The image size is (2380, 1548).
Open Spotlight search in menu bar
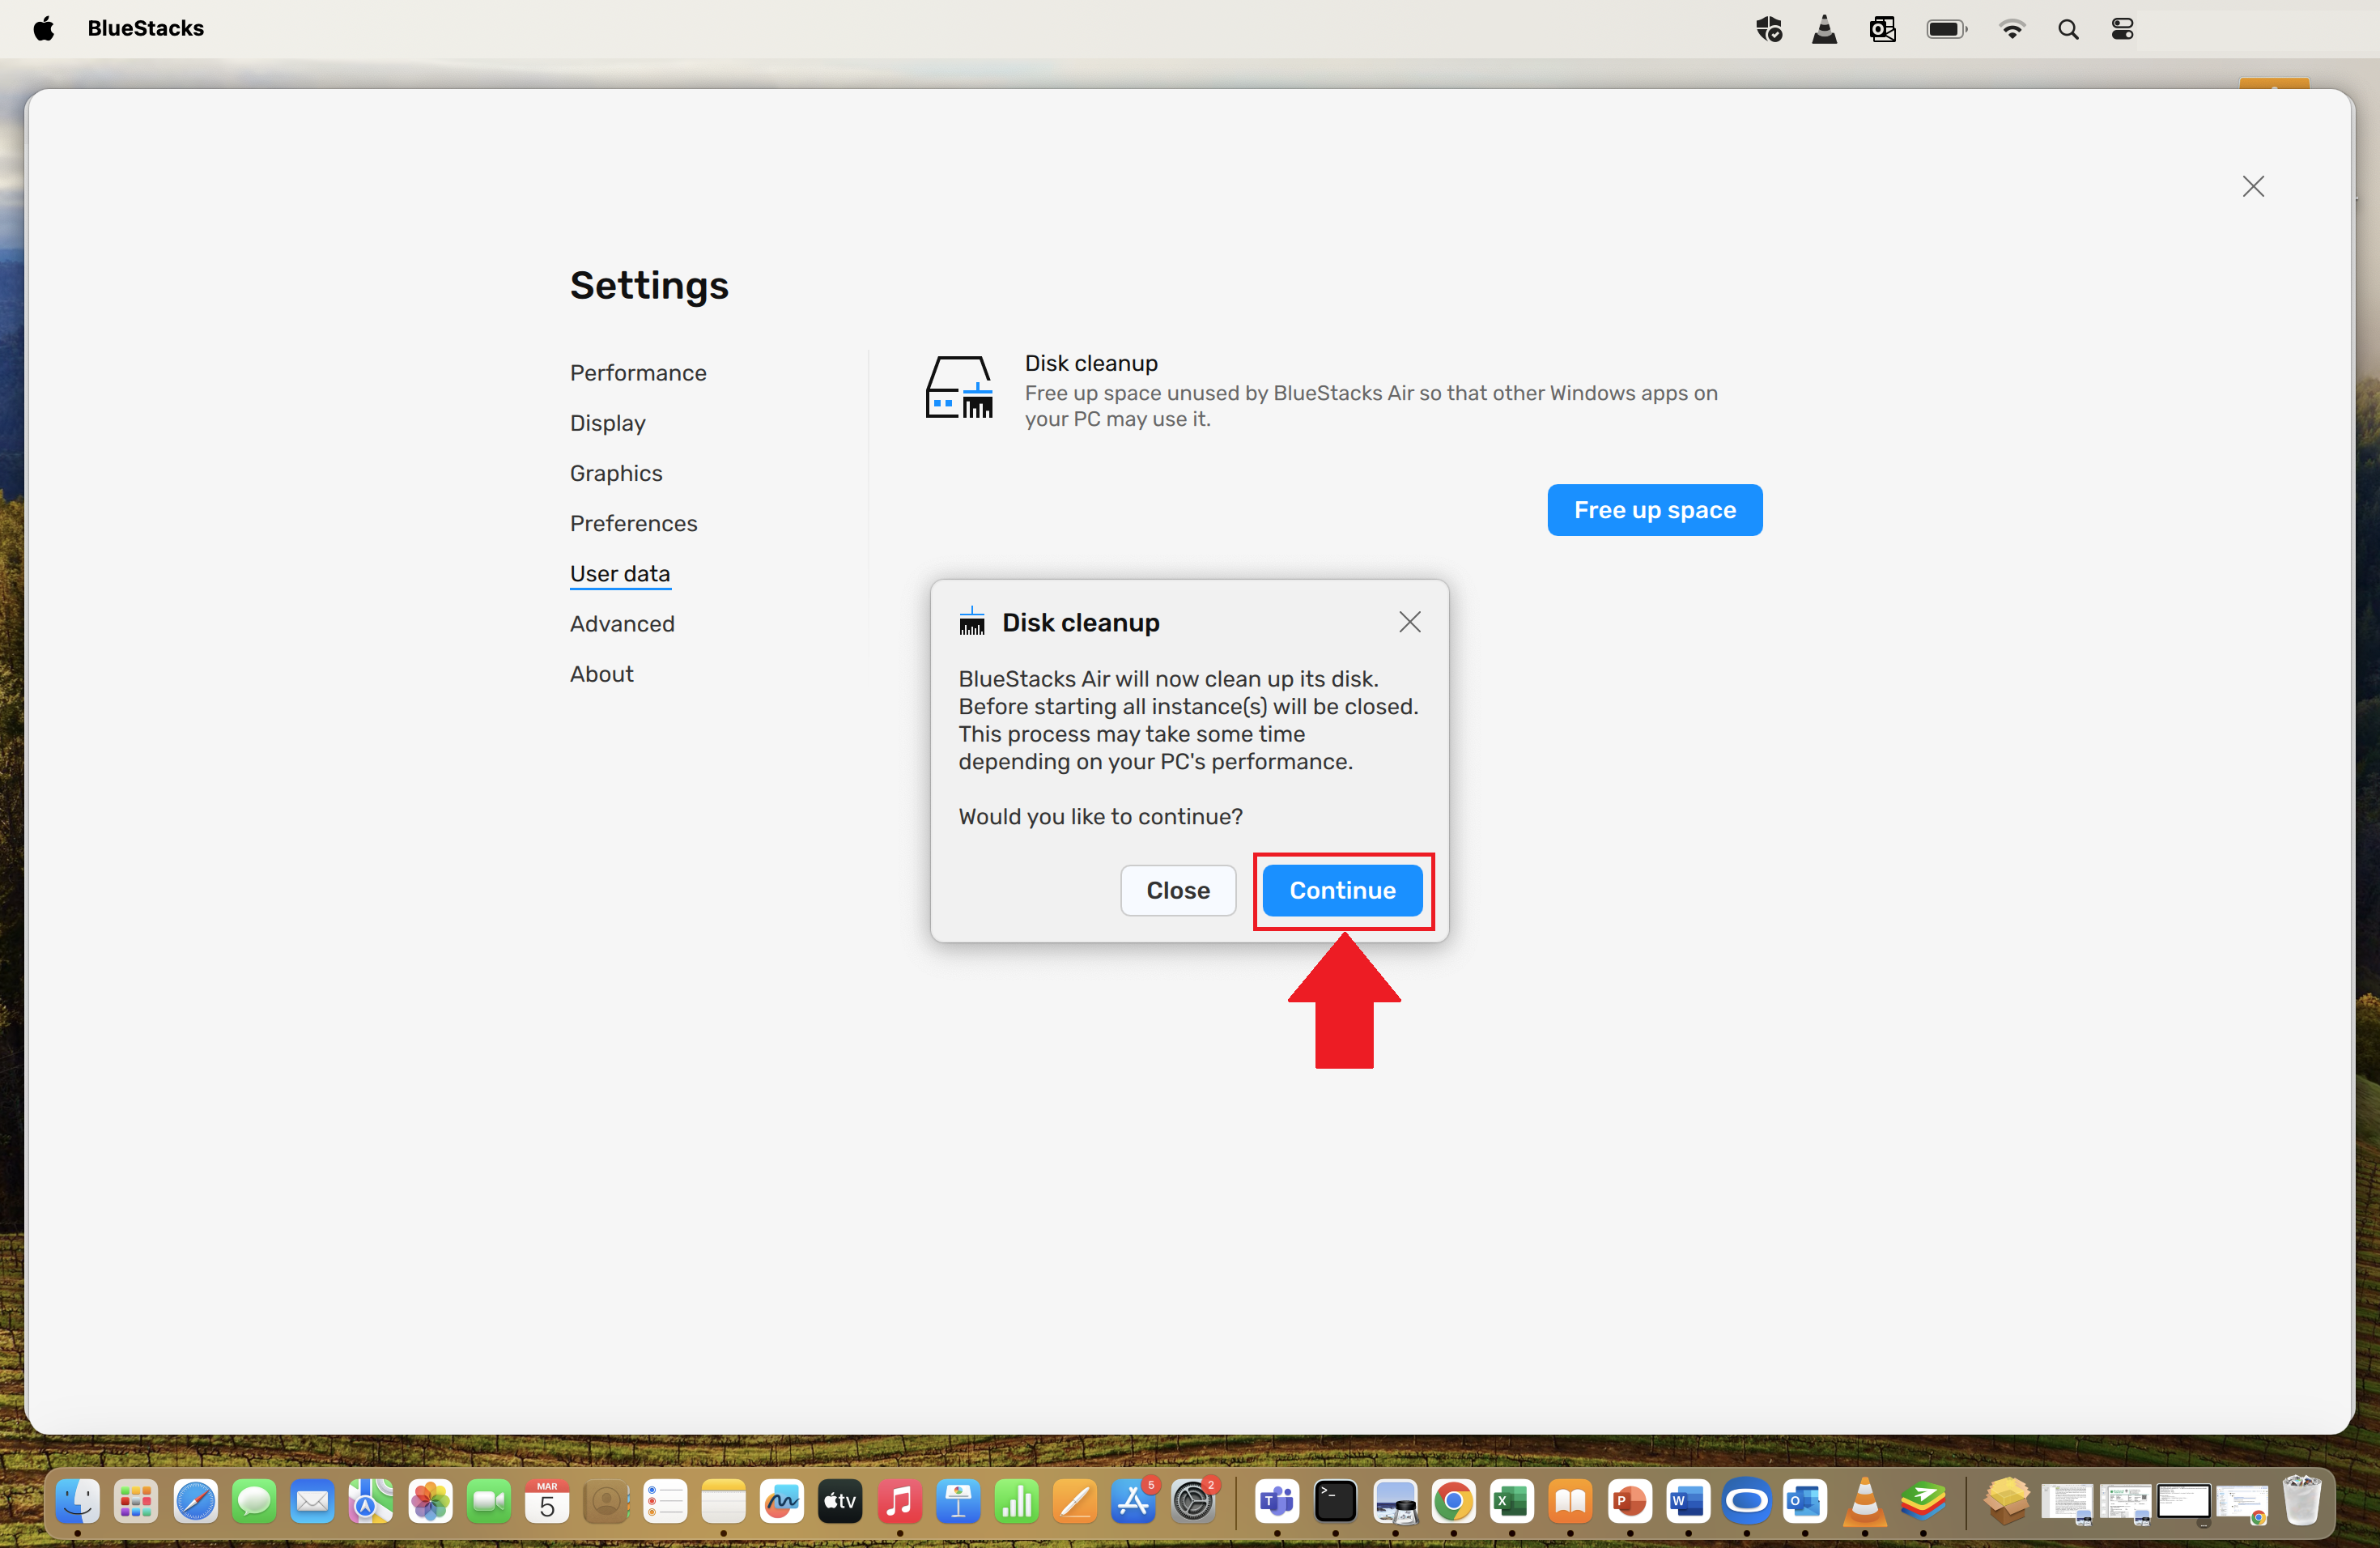pyautogui.click(x=2068, y=29)
